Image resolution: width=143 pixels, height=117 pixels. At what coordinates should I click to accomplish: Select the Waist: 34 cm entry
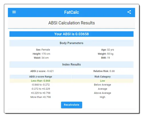tap(41, 58)
